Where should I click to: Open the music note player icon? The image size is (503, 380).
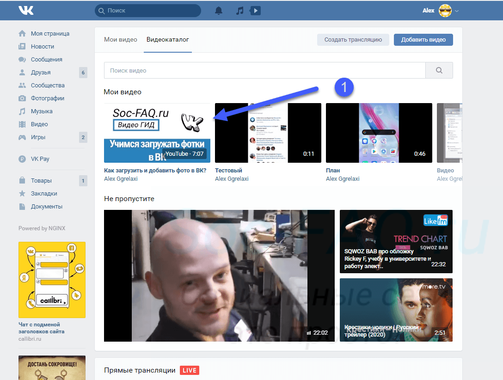click(239, 11)
